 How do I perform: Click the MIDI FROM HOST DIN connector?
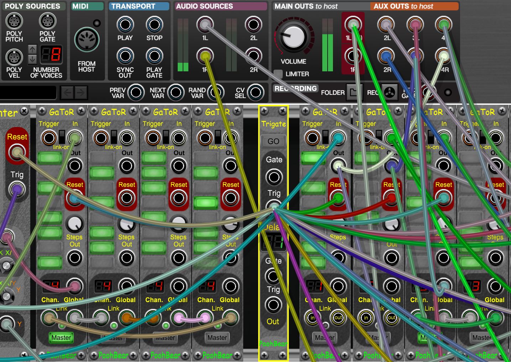pos(87,39)
